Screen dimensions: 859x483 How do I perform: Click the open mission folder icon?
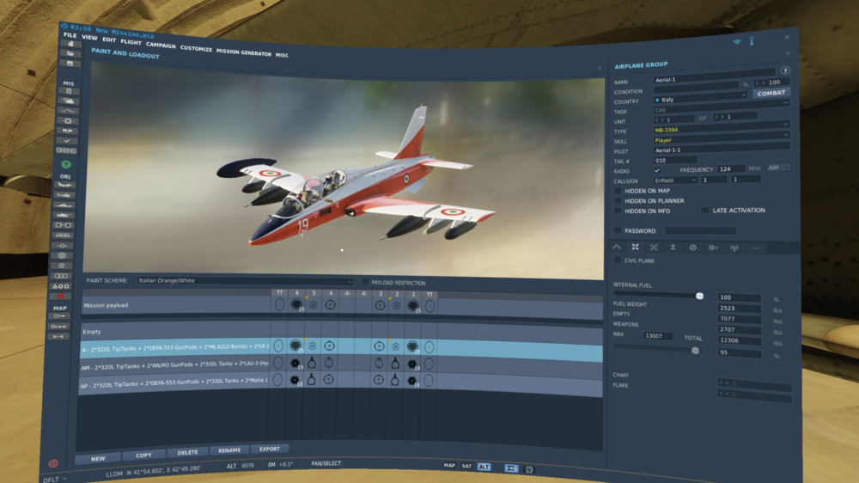tap(70, 54)
